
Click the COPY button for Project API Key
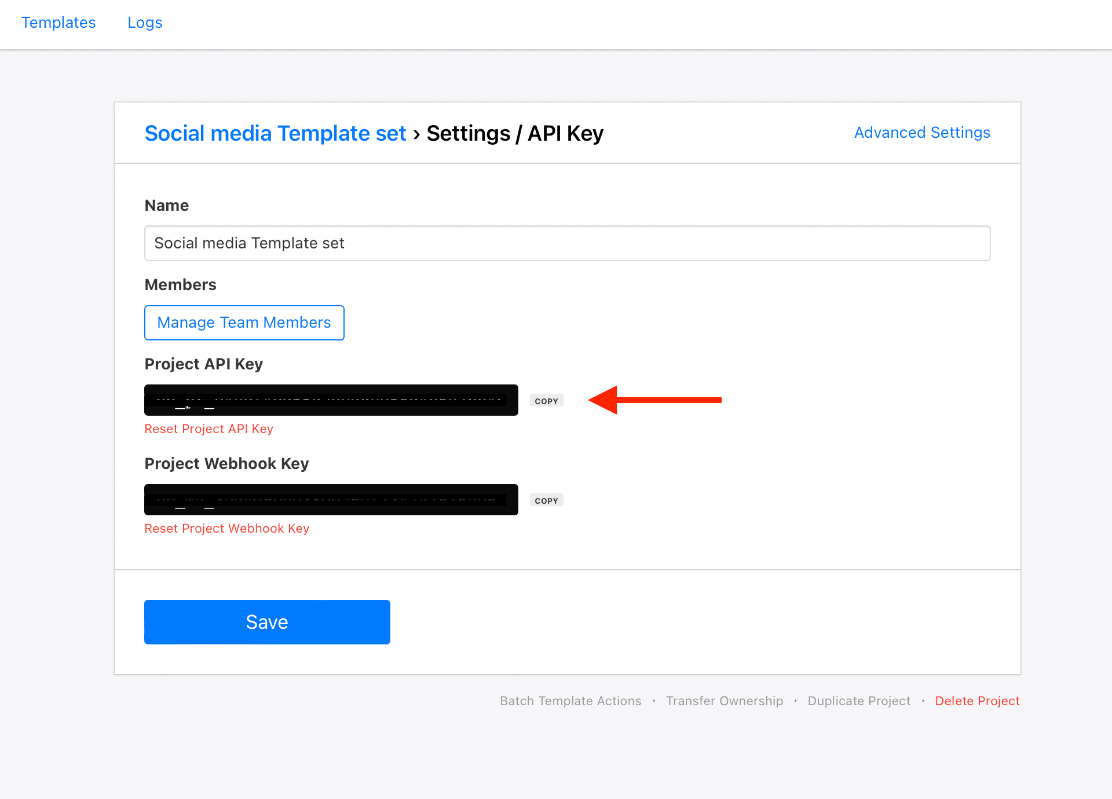coord(547,400)
